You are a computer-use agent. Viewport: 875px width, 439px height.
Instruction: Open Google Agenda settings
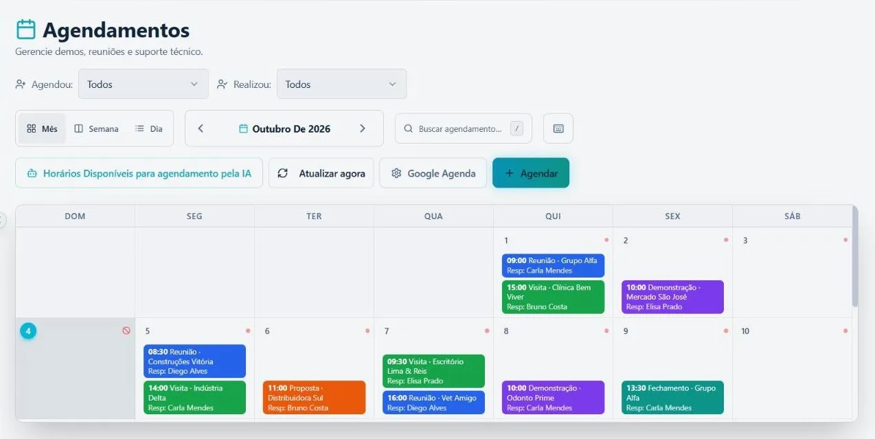tap(433, 173)
